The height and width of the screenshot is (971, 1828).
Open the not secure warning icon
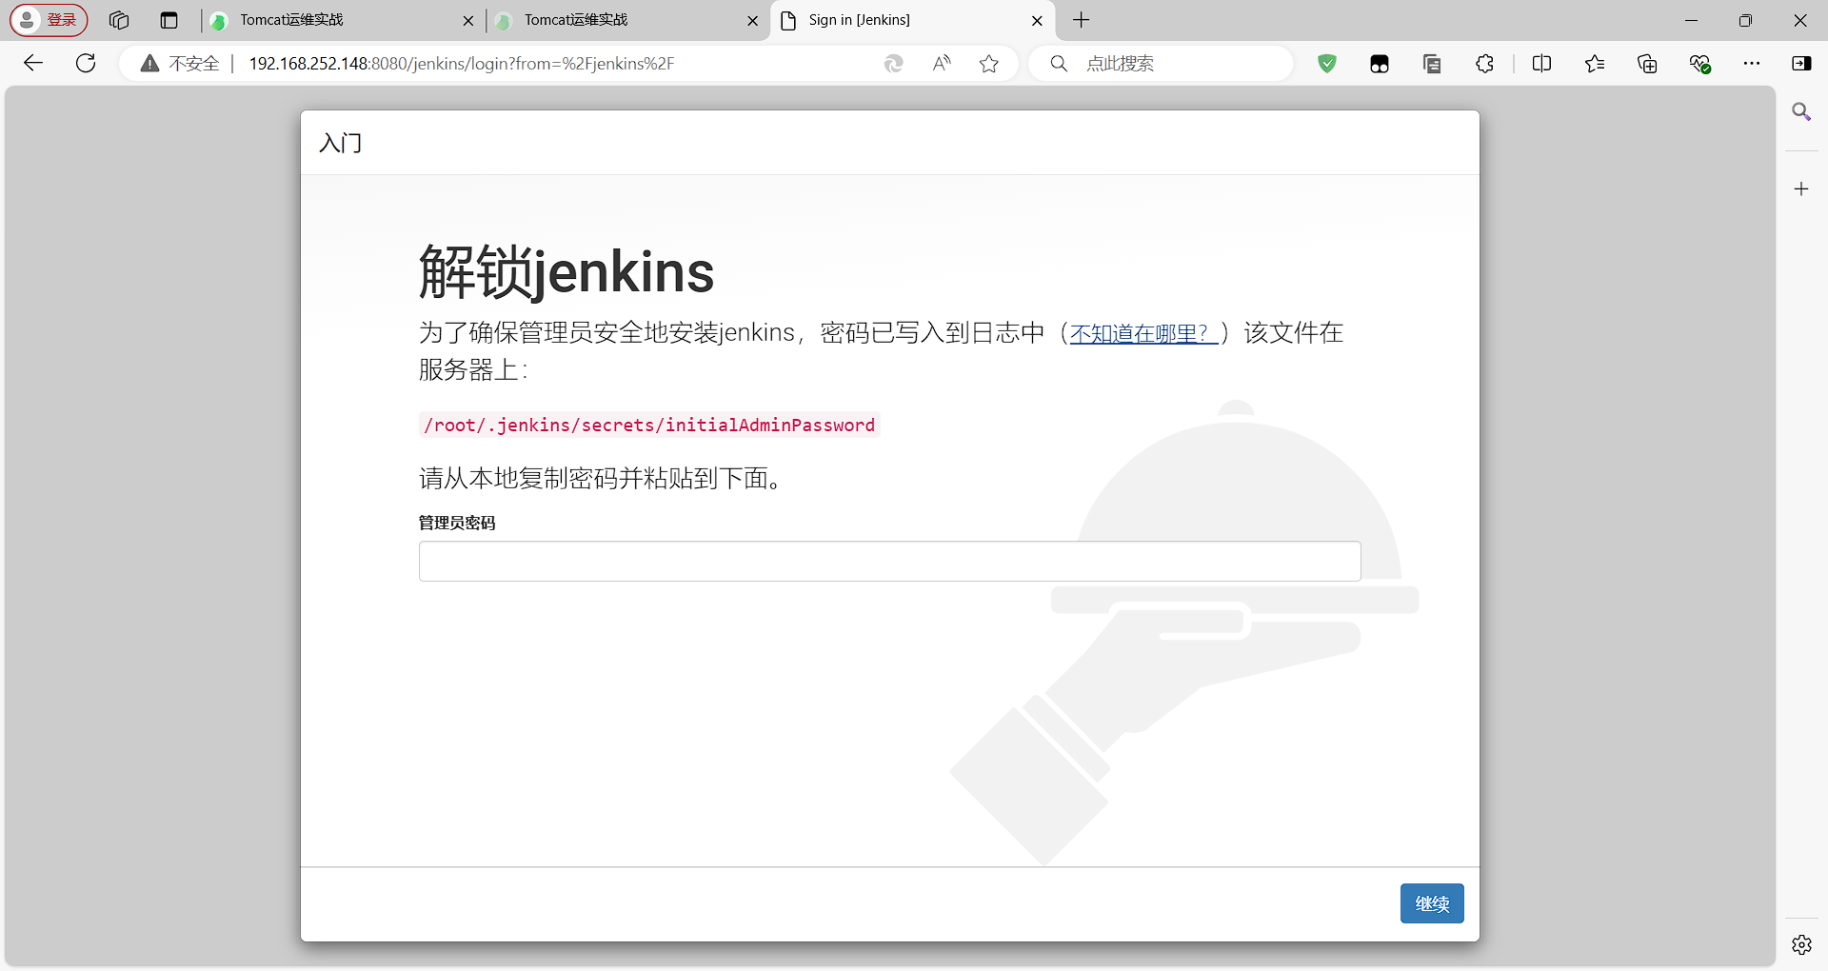point(149,64)
